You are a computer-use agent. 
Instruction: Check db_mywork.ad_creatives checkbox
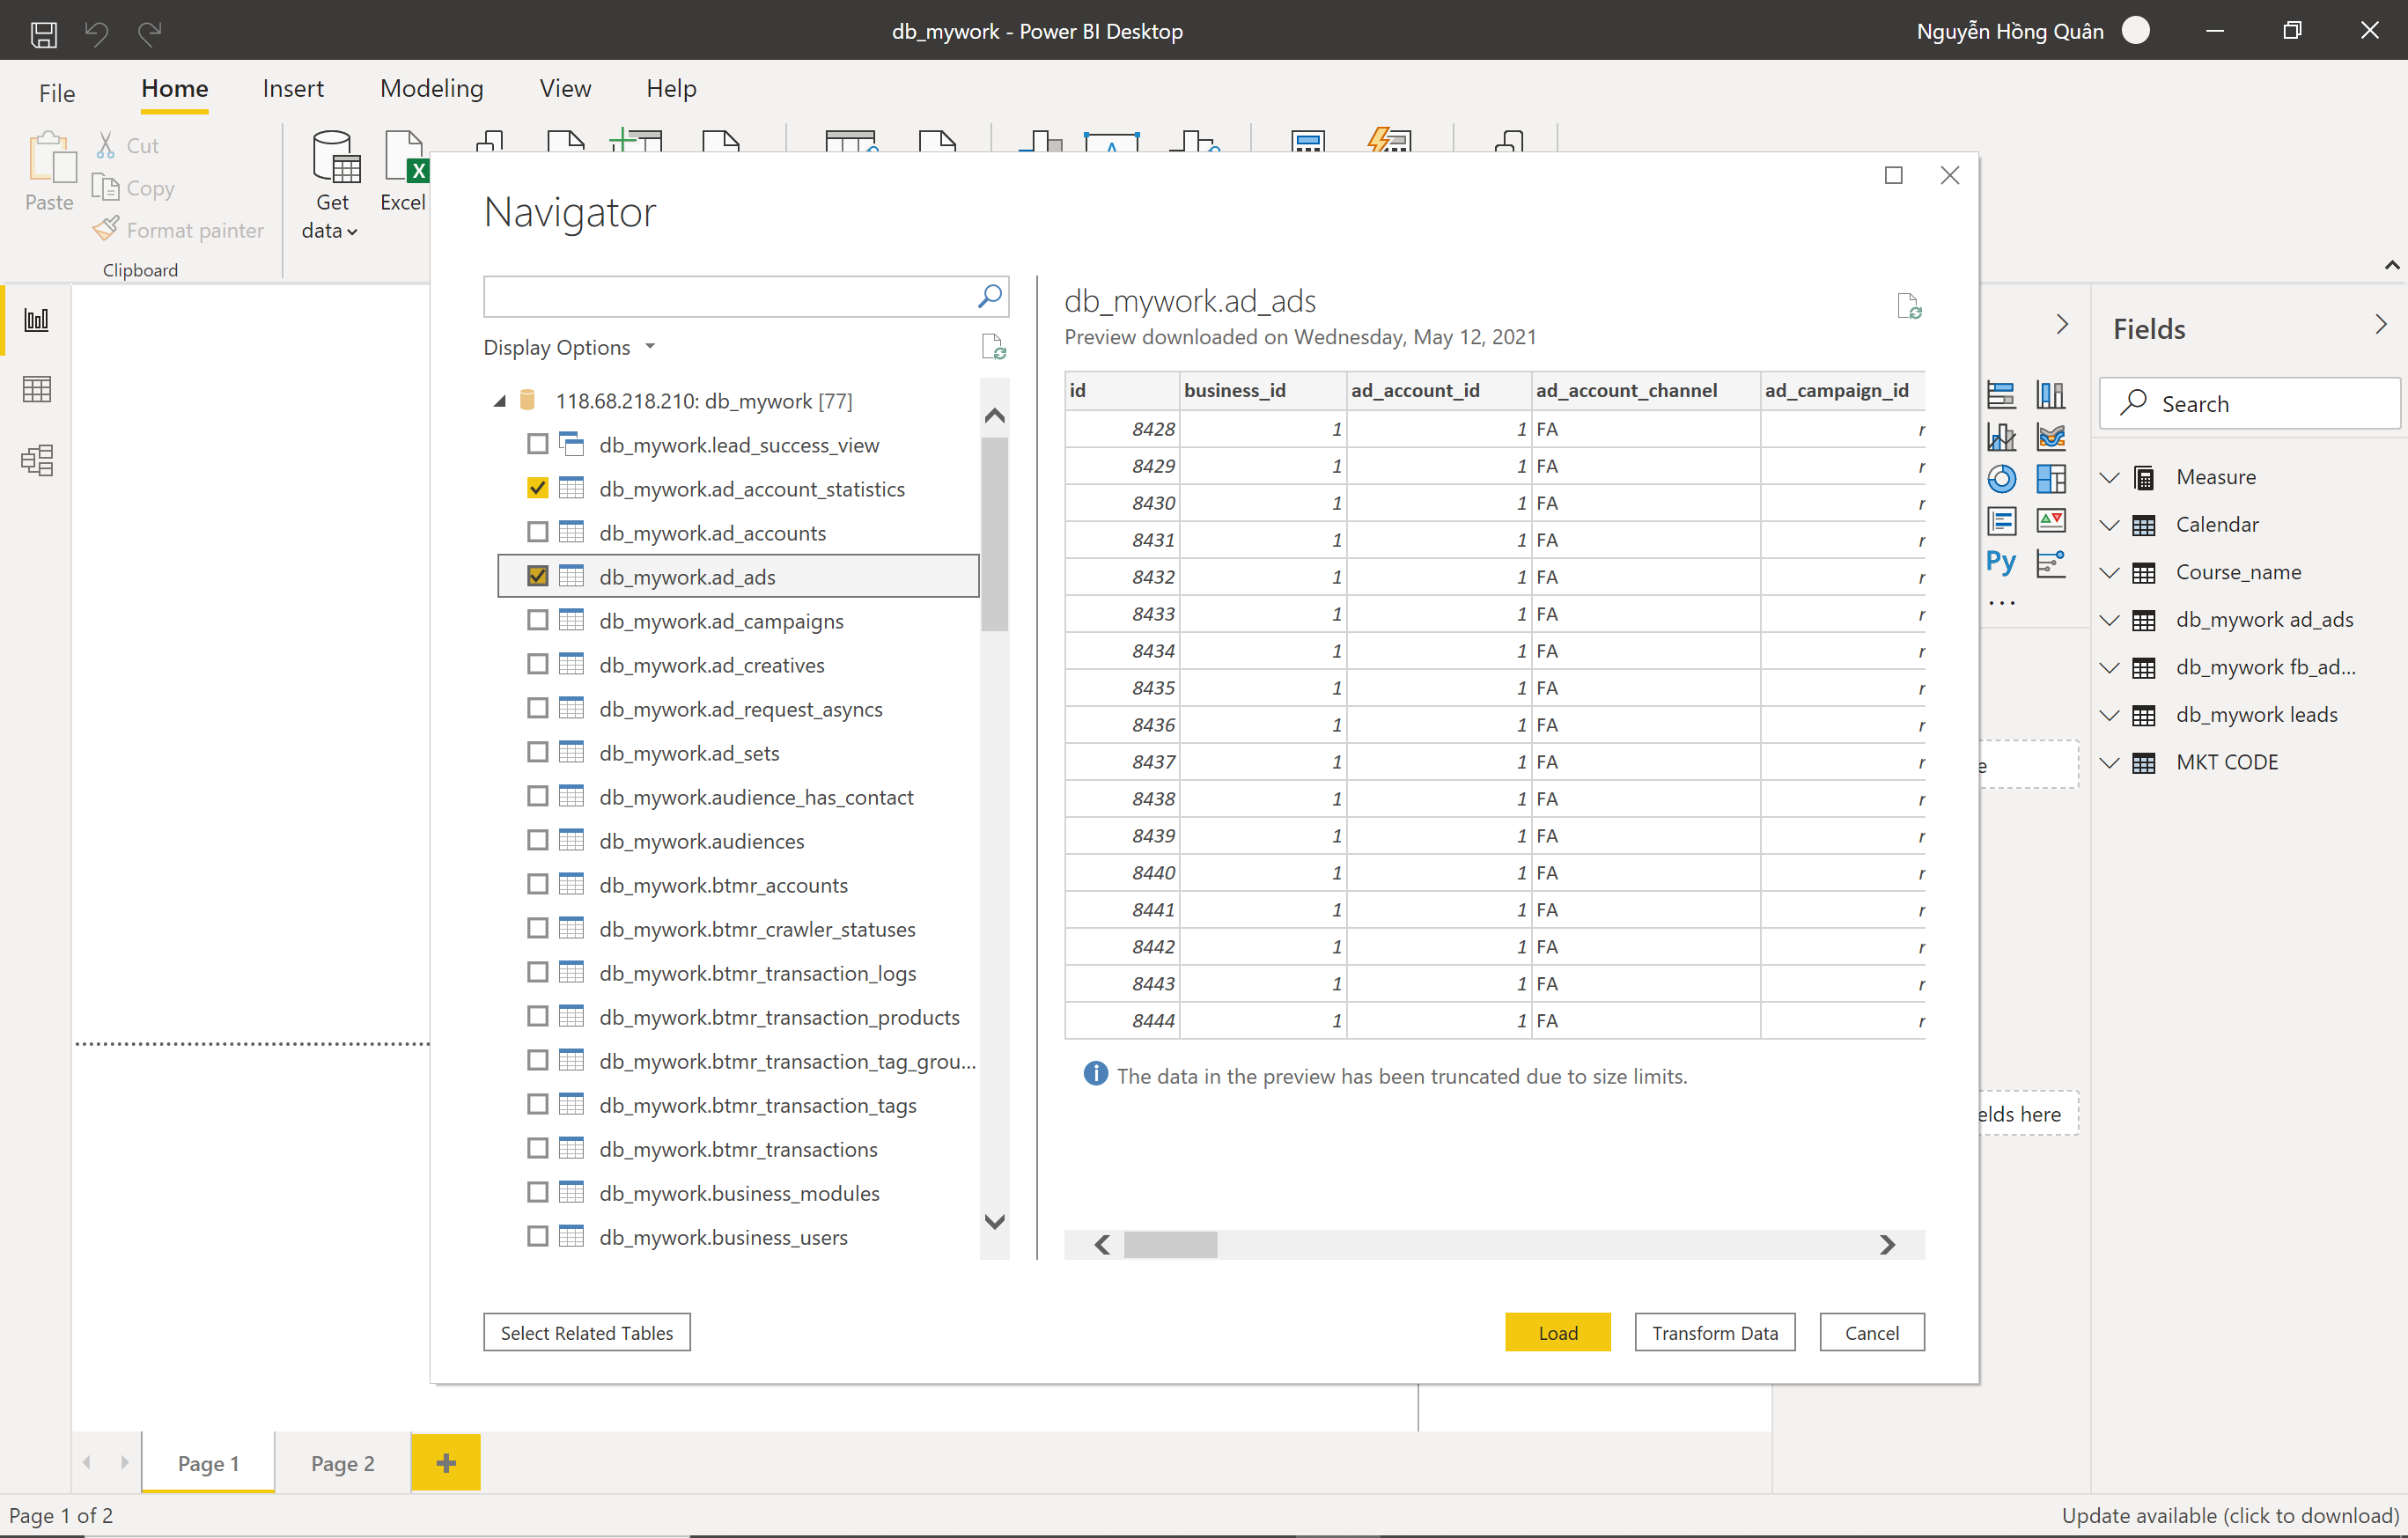click(537, 664)
